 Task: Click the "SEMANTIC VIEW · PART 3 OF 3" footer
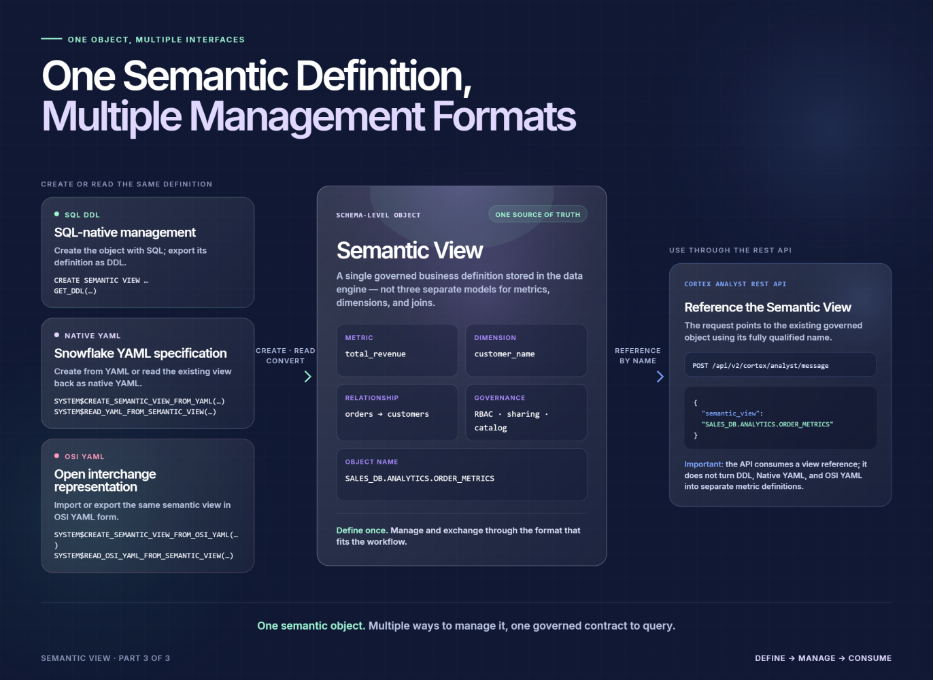pos(105,658)
